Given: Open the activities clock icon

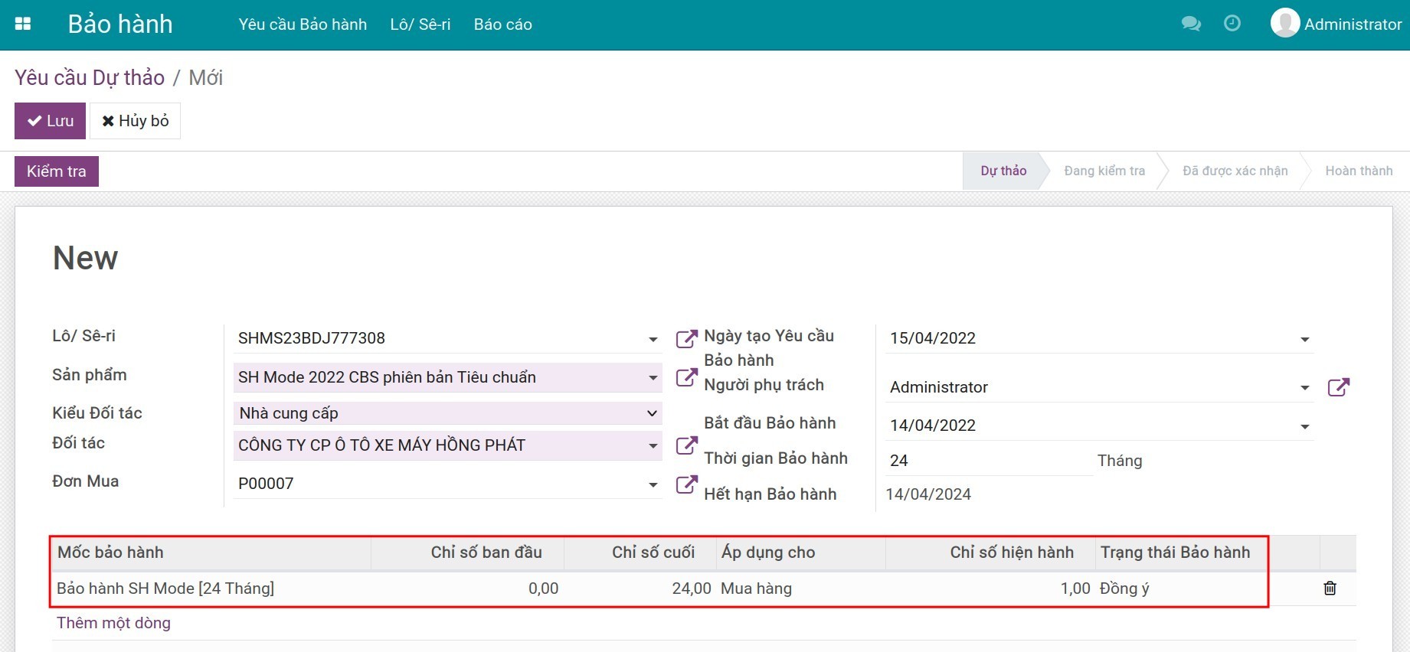Looking at the screenshot, I should coord(1232,24).
